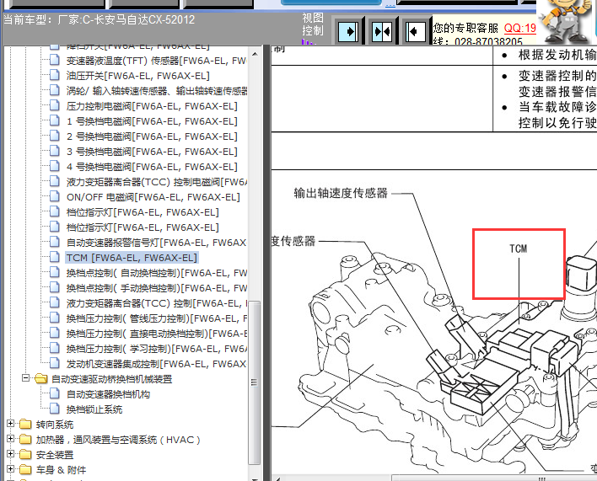Click the 输出轴速度传感器 diagram label
The height and width of the screenshot is (481, 597).
(341, 193)
